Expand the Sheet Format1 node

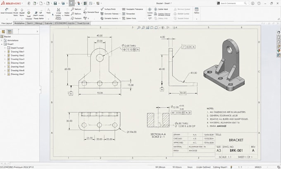click(5, 48)
